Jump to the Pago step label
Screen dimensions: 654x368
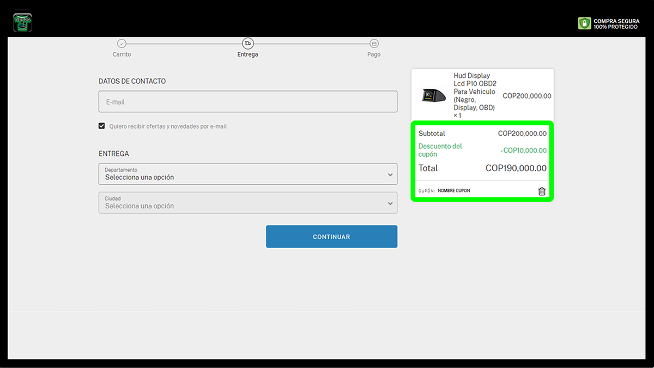374,55
